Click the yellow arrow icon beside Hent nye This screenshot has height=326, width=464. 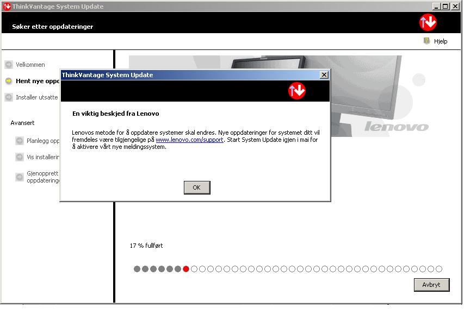9,81
